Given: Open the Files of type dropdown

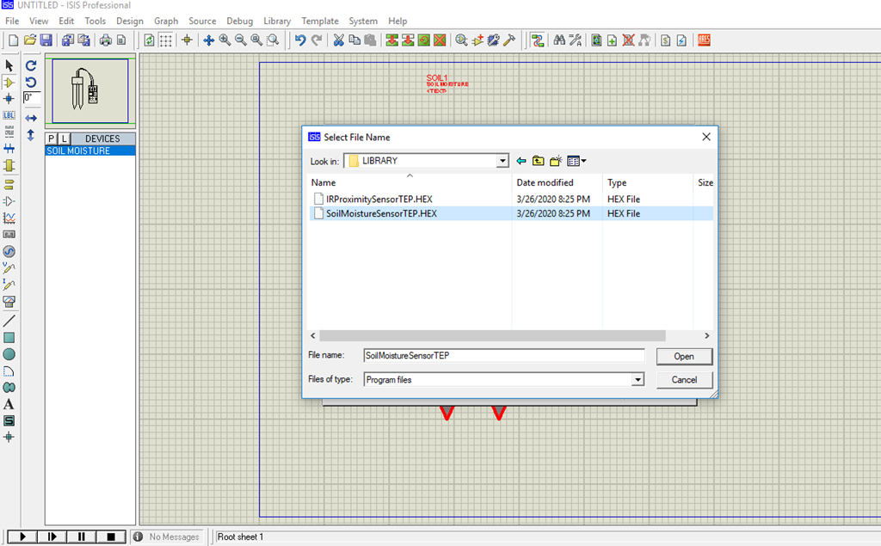Looking at the screenshot, I should (x=637, y=379).
